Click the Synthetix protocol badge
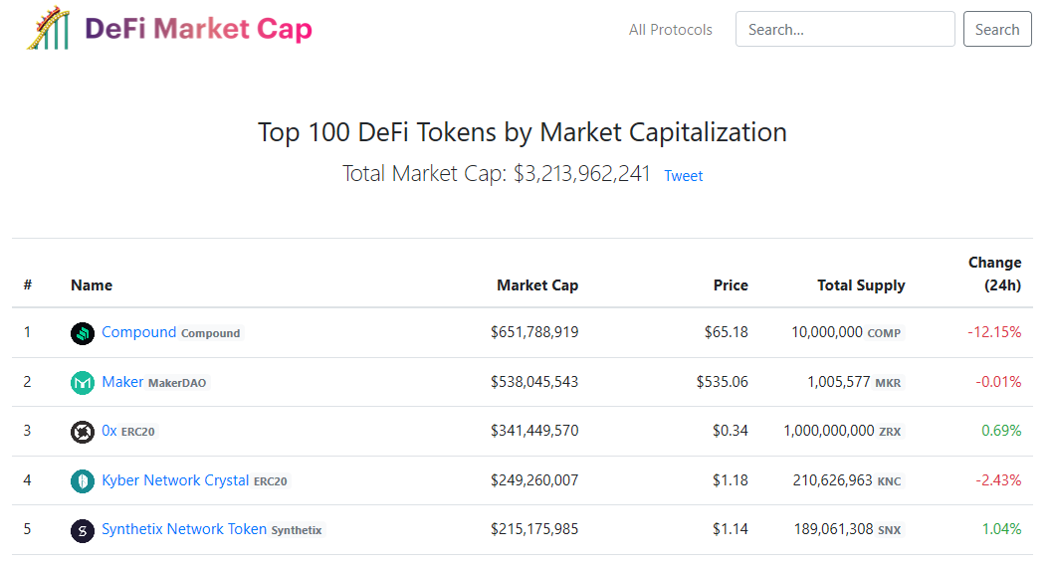Viewport: 1054px width, 562px height. tap(297, 530)
